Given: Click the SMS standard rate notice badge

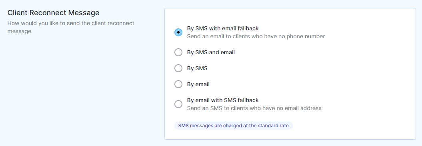Looking at the screenshot, I should click(234, 125).
